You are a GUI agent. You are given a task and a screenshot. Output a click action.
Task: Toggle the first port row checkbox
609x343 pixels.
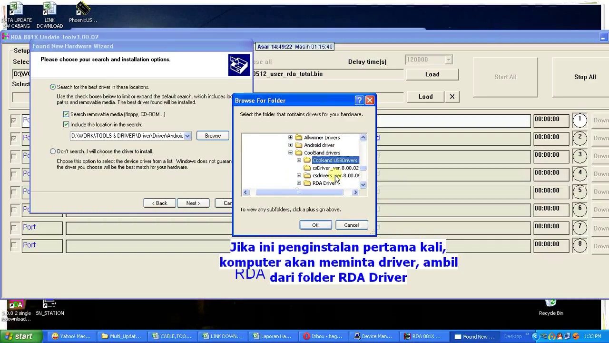click(14, 121)
